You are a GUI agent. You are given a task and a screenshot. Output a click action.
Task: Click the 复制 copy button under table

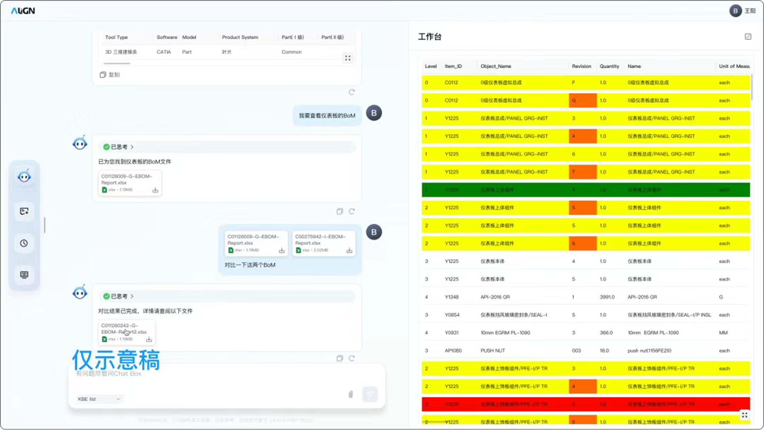pyautogui.click(x=110, y=75)
